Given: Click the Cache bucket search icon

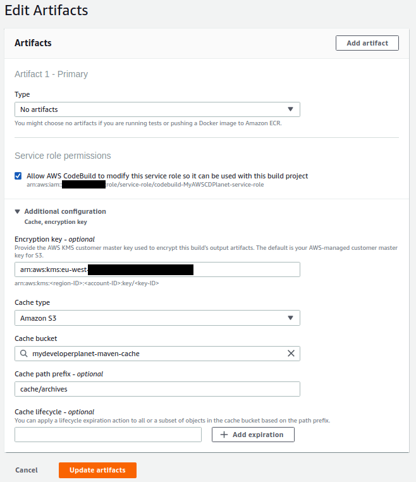Looking at the screenshot, I should (24, 354).
